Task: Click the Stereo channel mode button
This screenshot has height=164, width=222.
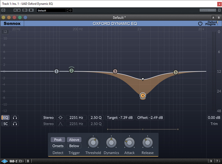Action: click(49, 118)
